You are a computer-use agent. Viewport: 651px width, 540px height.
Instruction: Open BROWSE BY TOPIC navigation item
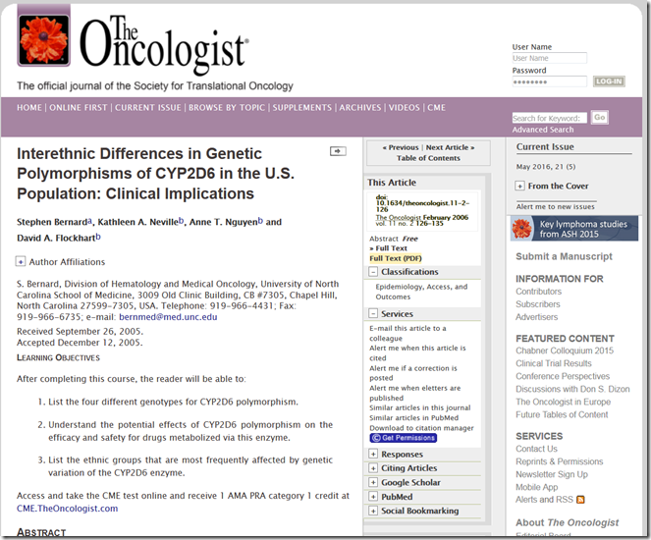[227, 108]
